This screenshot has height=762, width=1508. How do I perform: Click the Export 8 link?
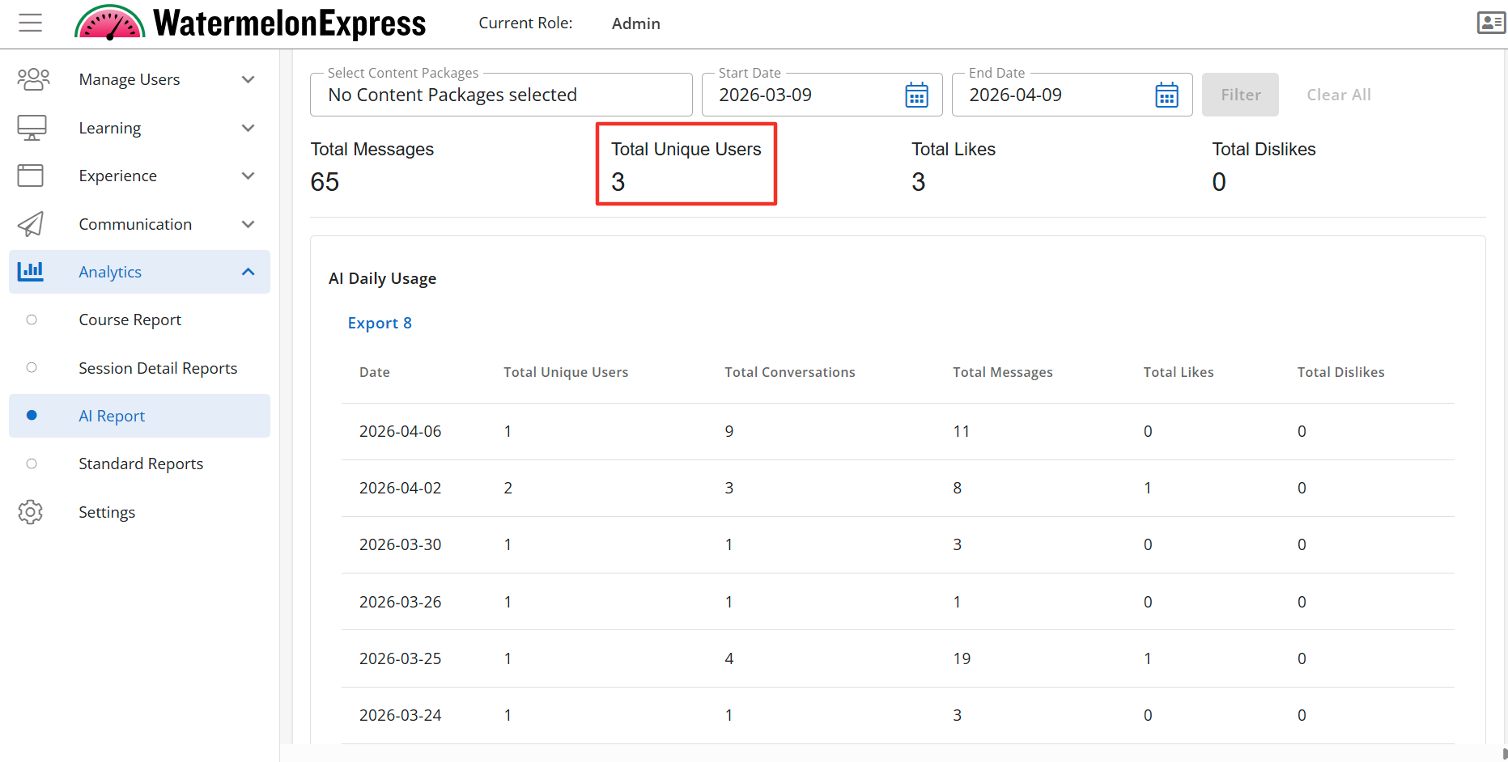pos(380,323)
